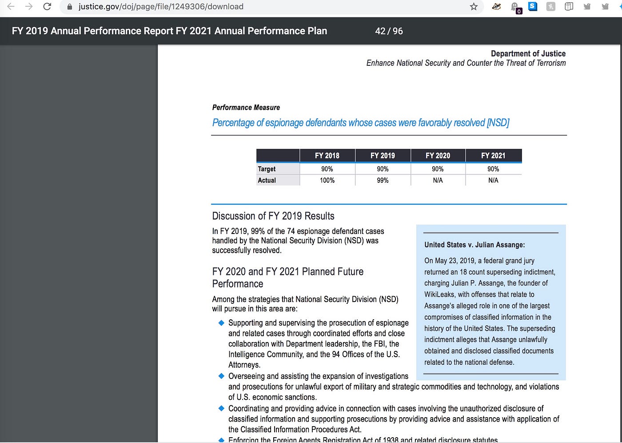
Task: Click the N/A Actual cell under FY 2021
Action: click(x=493, y=180)
